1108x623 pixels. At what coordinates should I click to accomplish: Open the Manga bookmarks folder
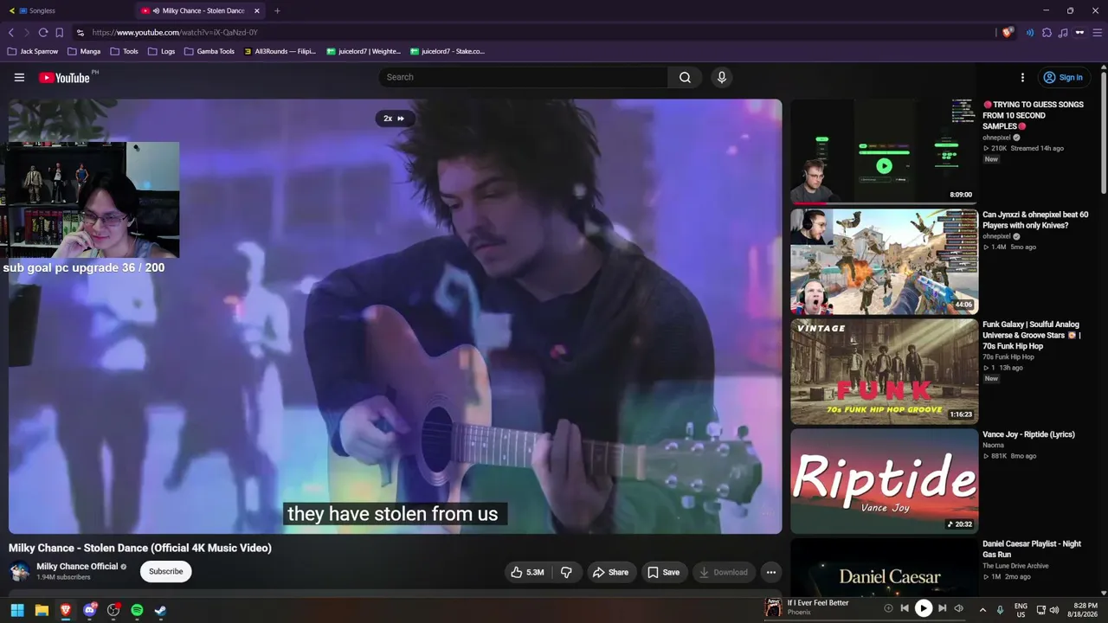(x=84, y=51)
